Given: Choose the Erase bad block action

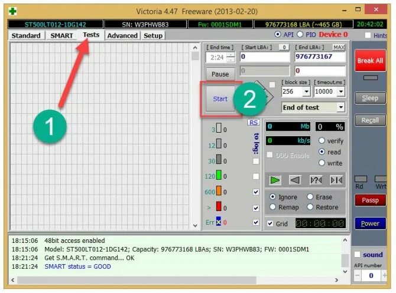Looking at the screenshot, I should (310, 196).
